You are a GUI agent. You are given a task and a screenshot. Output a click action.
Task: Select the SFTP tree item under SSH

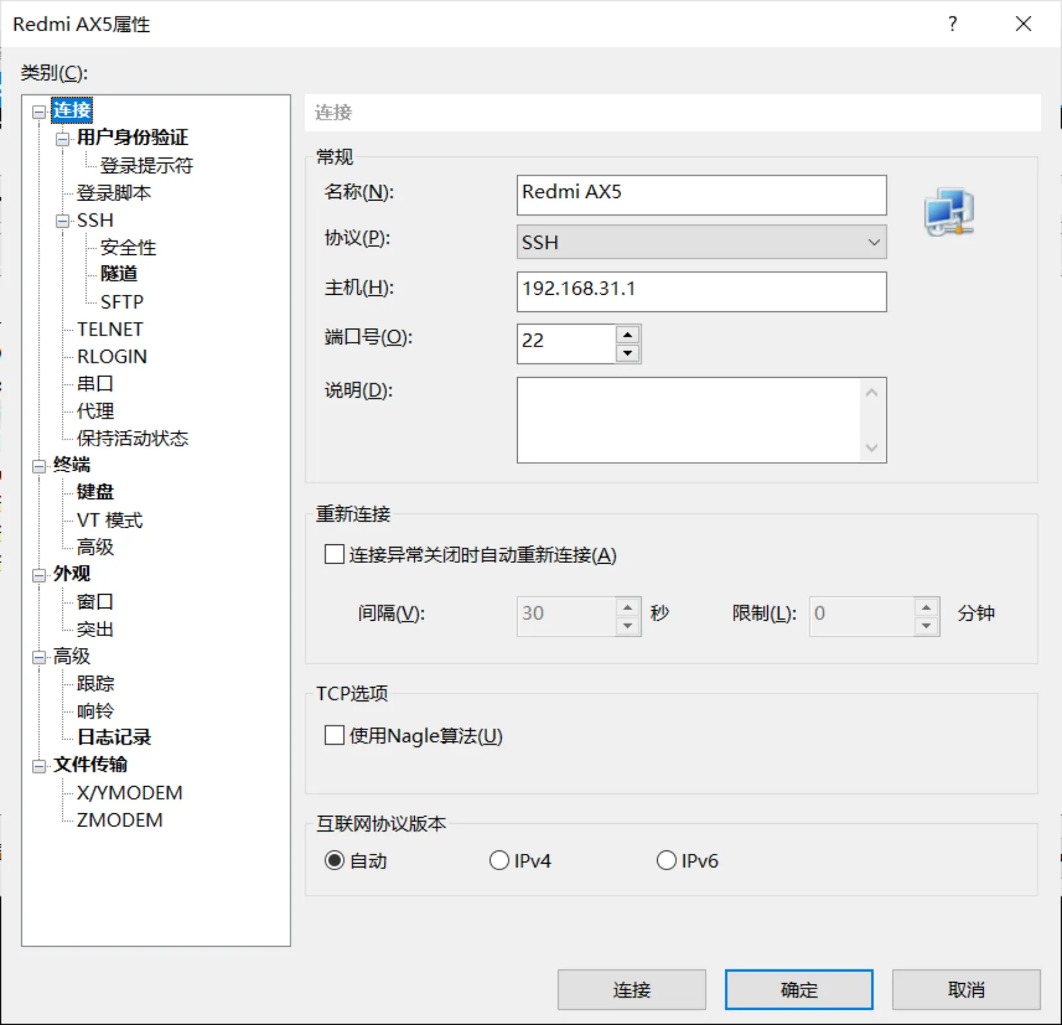click(x=121, y=301)
